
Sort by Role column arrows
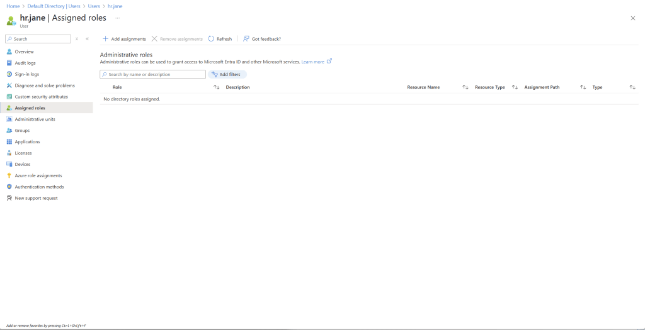click(x=216, y=87)
